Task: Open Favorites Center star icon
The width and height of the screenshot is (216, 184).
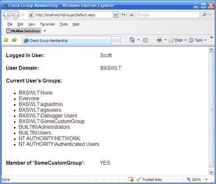Action: 6,39
